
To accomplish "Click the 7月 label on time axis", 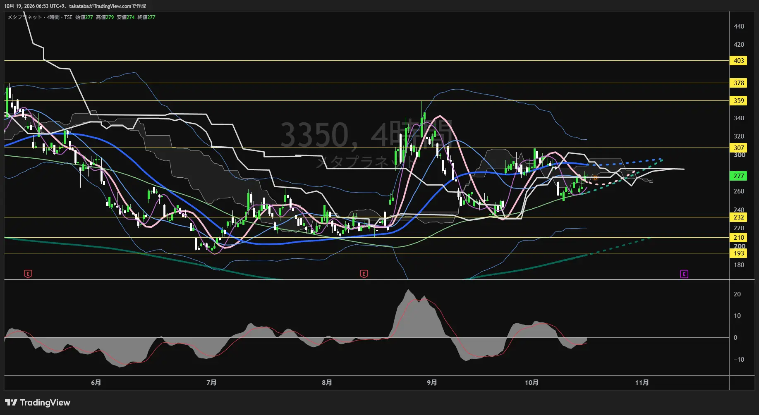I will click(211, 383).
